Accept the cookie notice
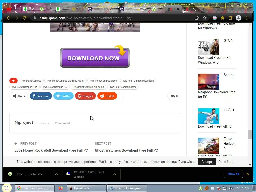 point(207,162)
